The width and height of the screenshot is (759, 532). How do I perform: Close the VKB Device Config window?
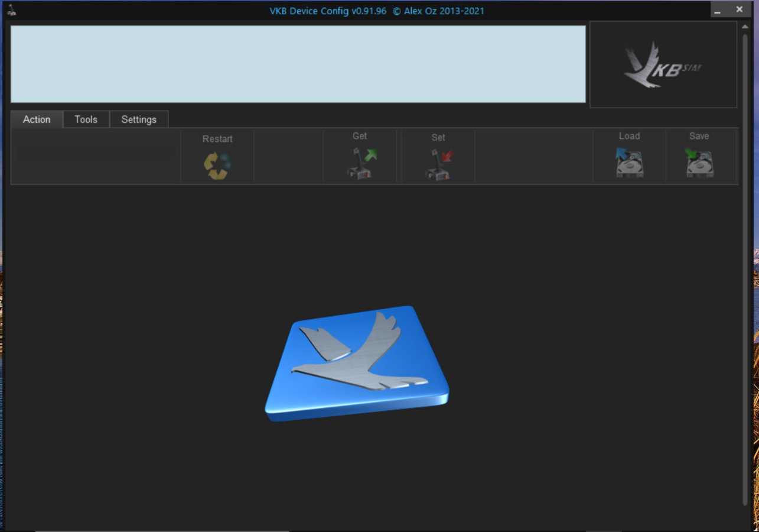(740, 10)
